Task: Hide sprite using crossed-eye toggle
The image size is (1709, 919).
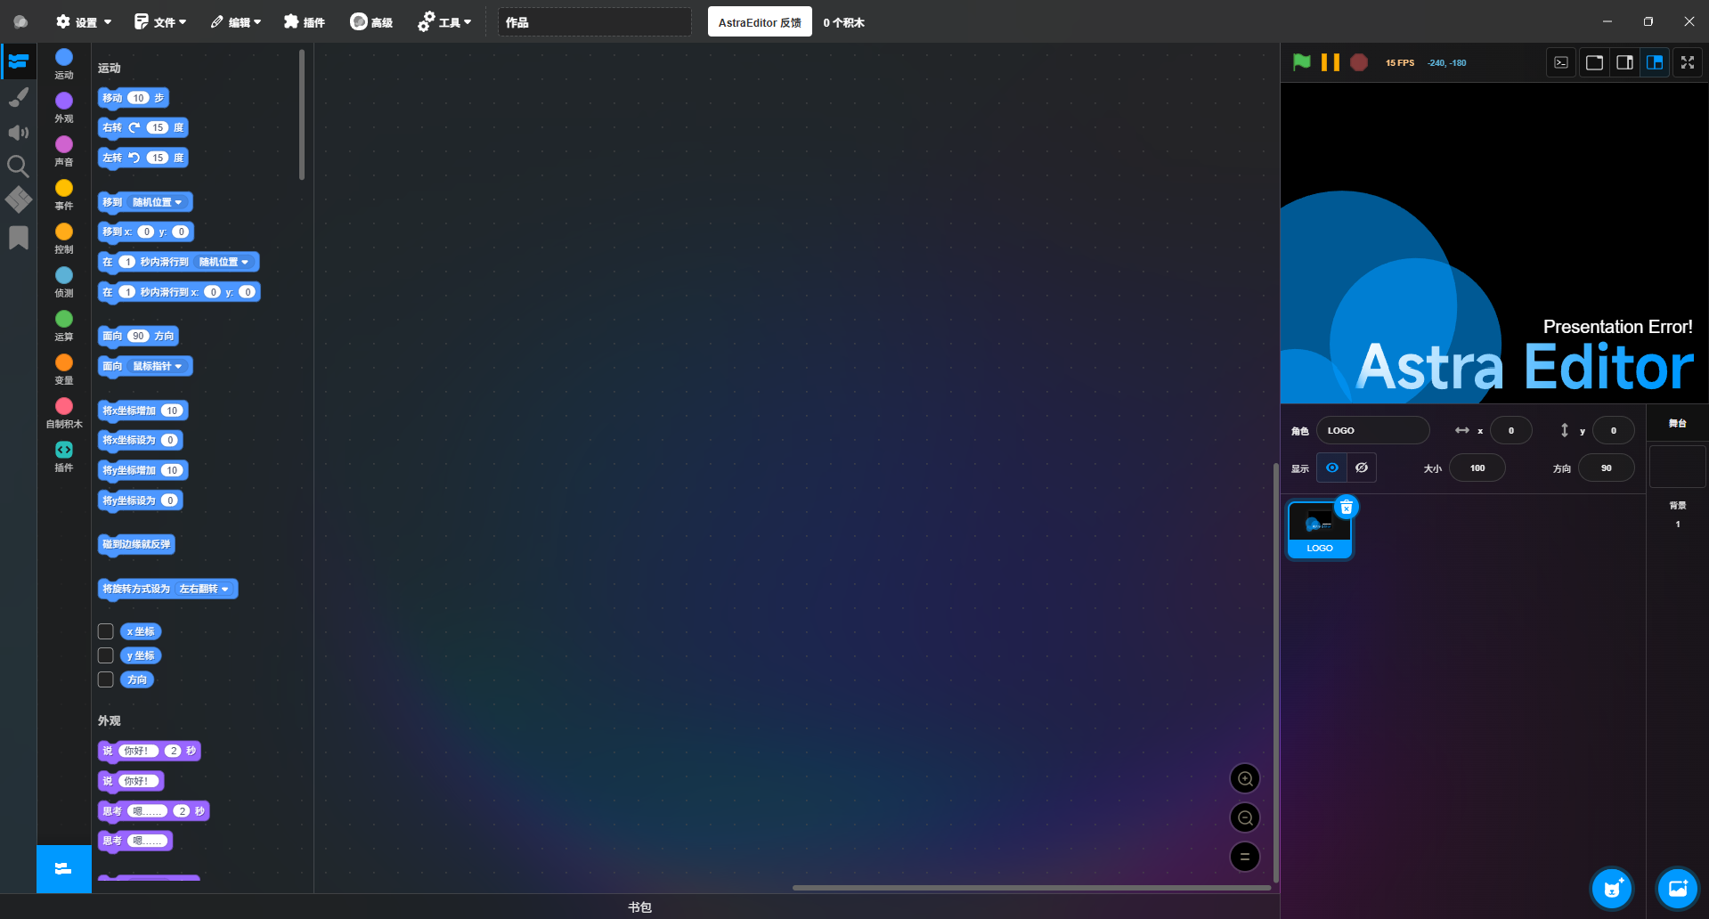Action: point(1362,468)
